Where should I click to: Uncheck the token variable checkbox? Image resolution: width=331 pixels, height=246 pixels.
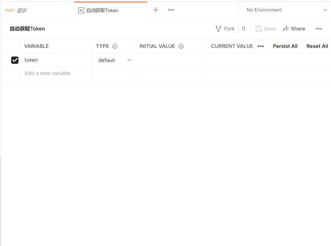(x=15, y=60)
